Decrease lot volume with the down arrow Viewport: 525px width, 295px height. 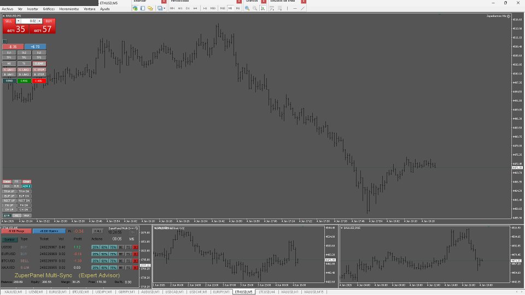[x=19, y=21]
